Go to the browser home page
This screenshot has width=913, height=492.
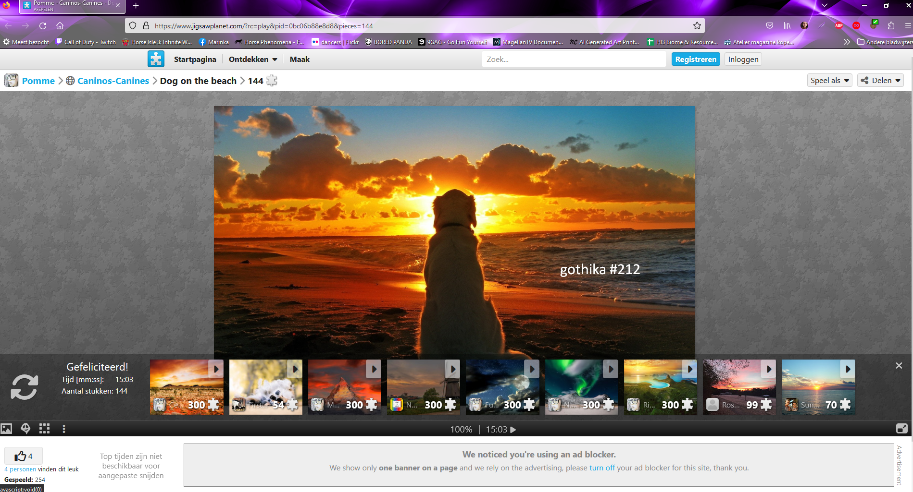(x=60, y=26)
